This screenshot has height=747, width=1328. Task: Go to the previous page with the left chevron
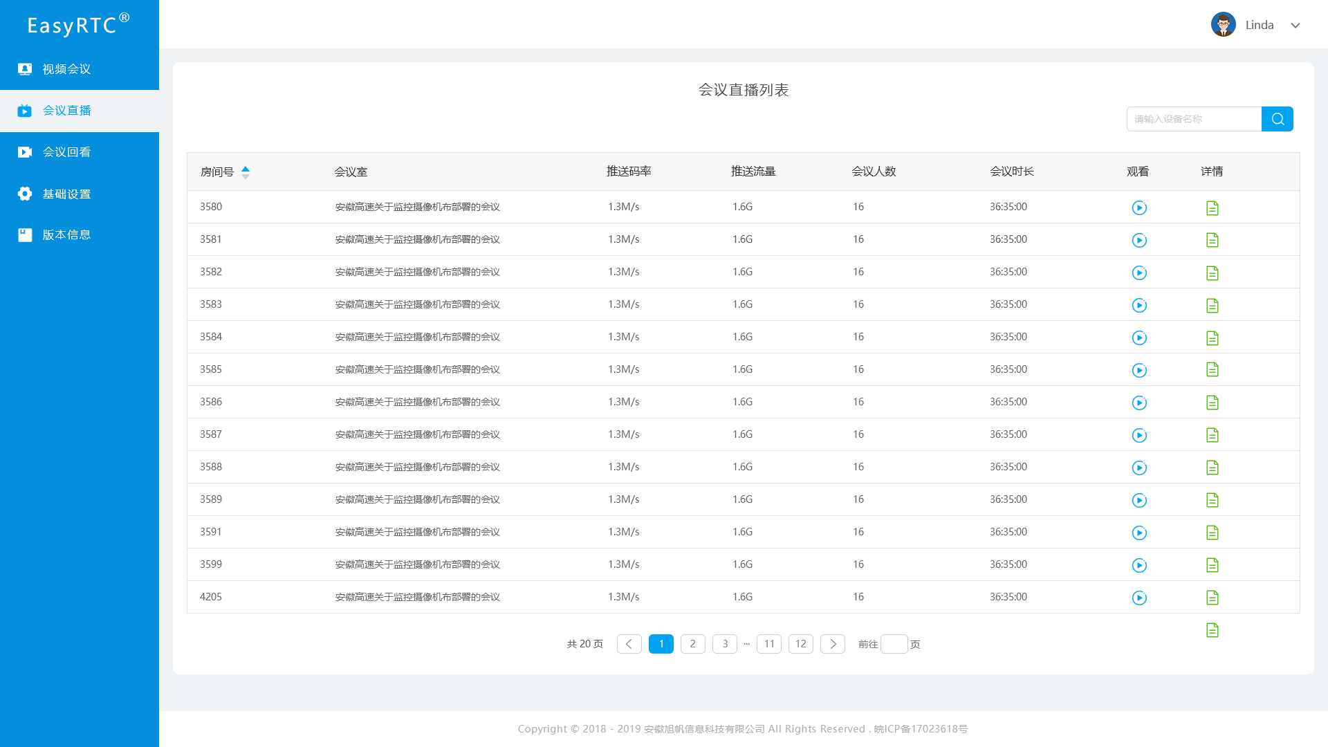(x=629, y=644)
